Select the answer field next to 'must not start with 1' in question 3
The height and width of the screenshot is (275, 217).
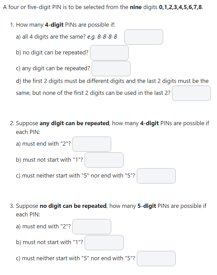click(104, 242)
